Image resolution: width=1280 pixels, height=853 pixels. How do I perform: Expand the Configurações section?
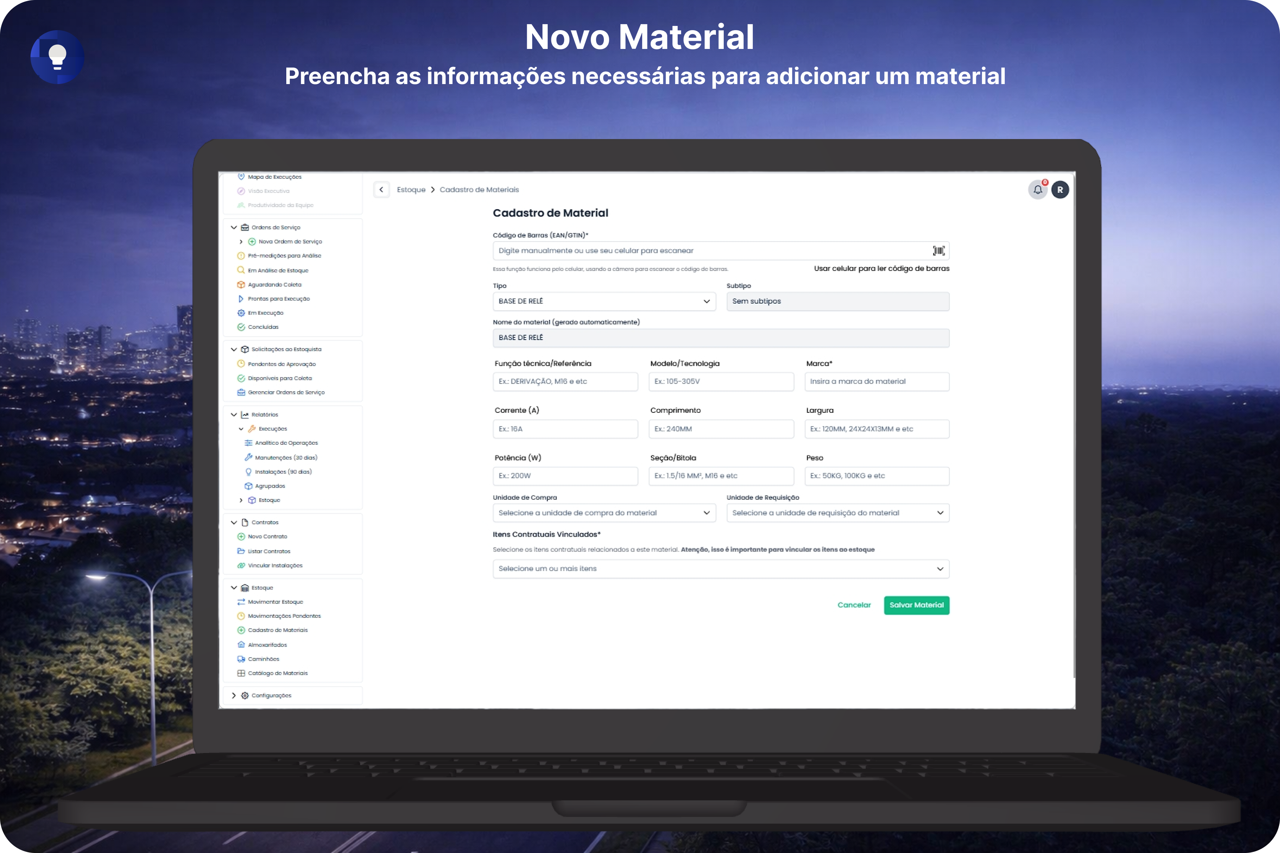[234, 696]
